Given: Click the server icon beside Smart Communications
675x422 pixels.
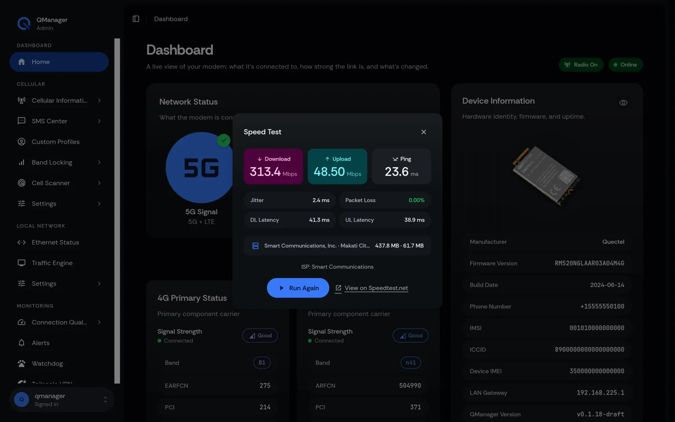Looking at the screenshot, I should click(x=255, y=246).
